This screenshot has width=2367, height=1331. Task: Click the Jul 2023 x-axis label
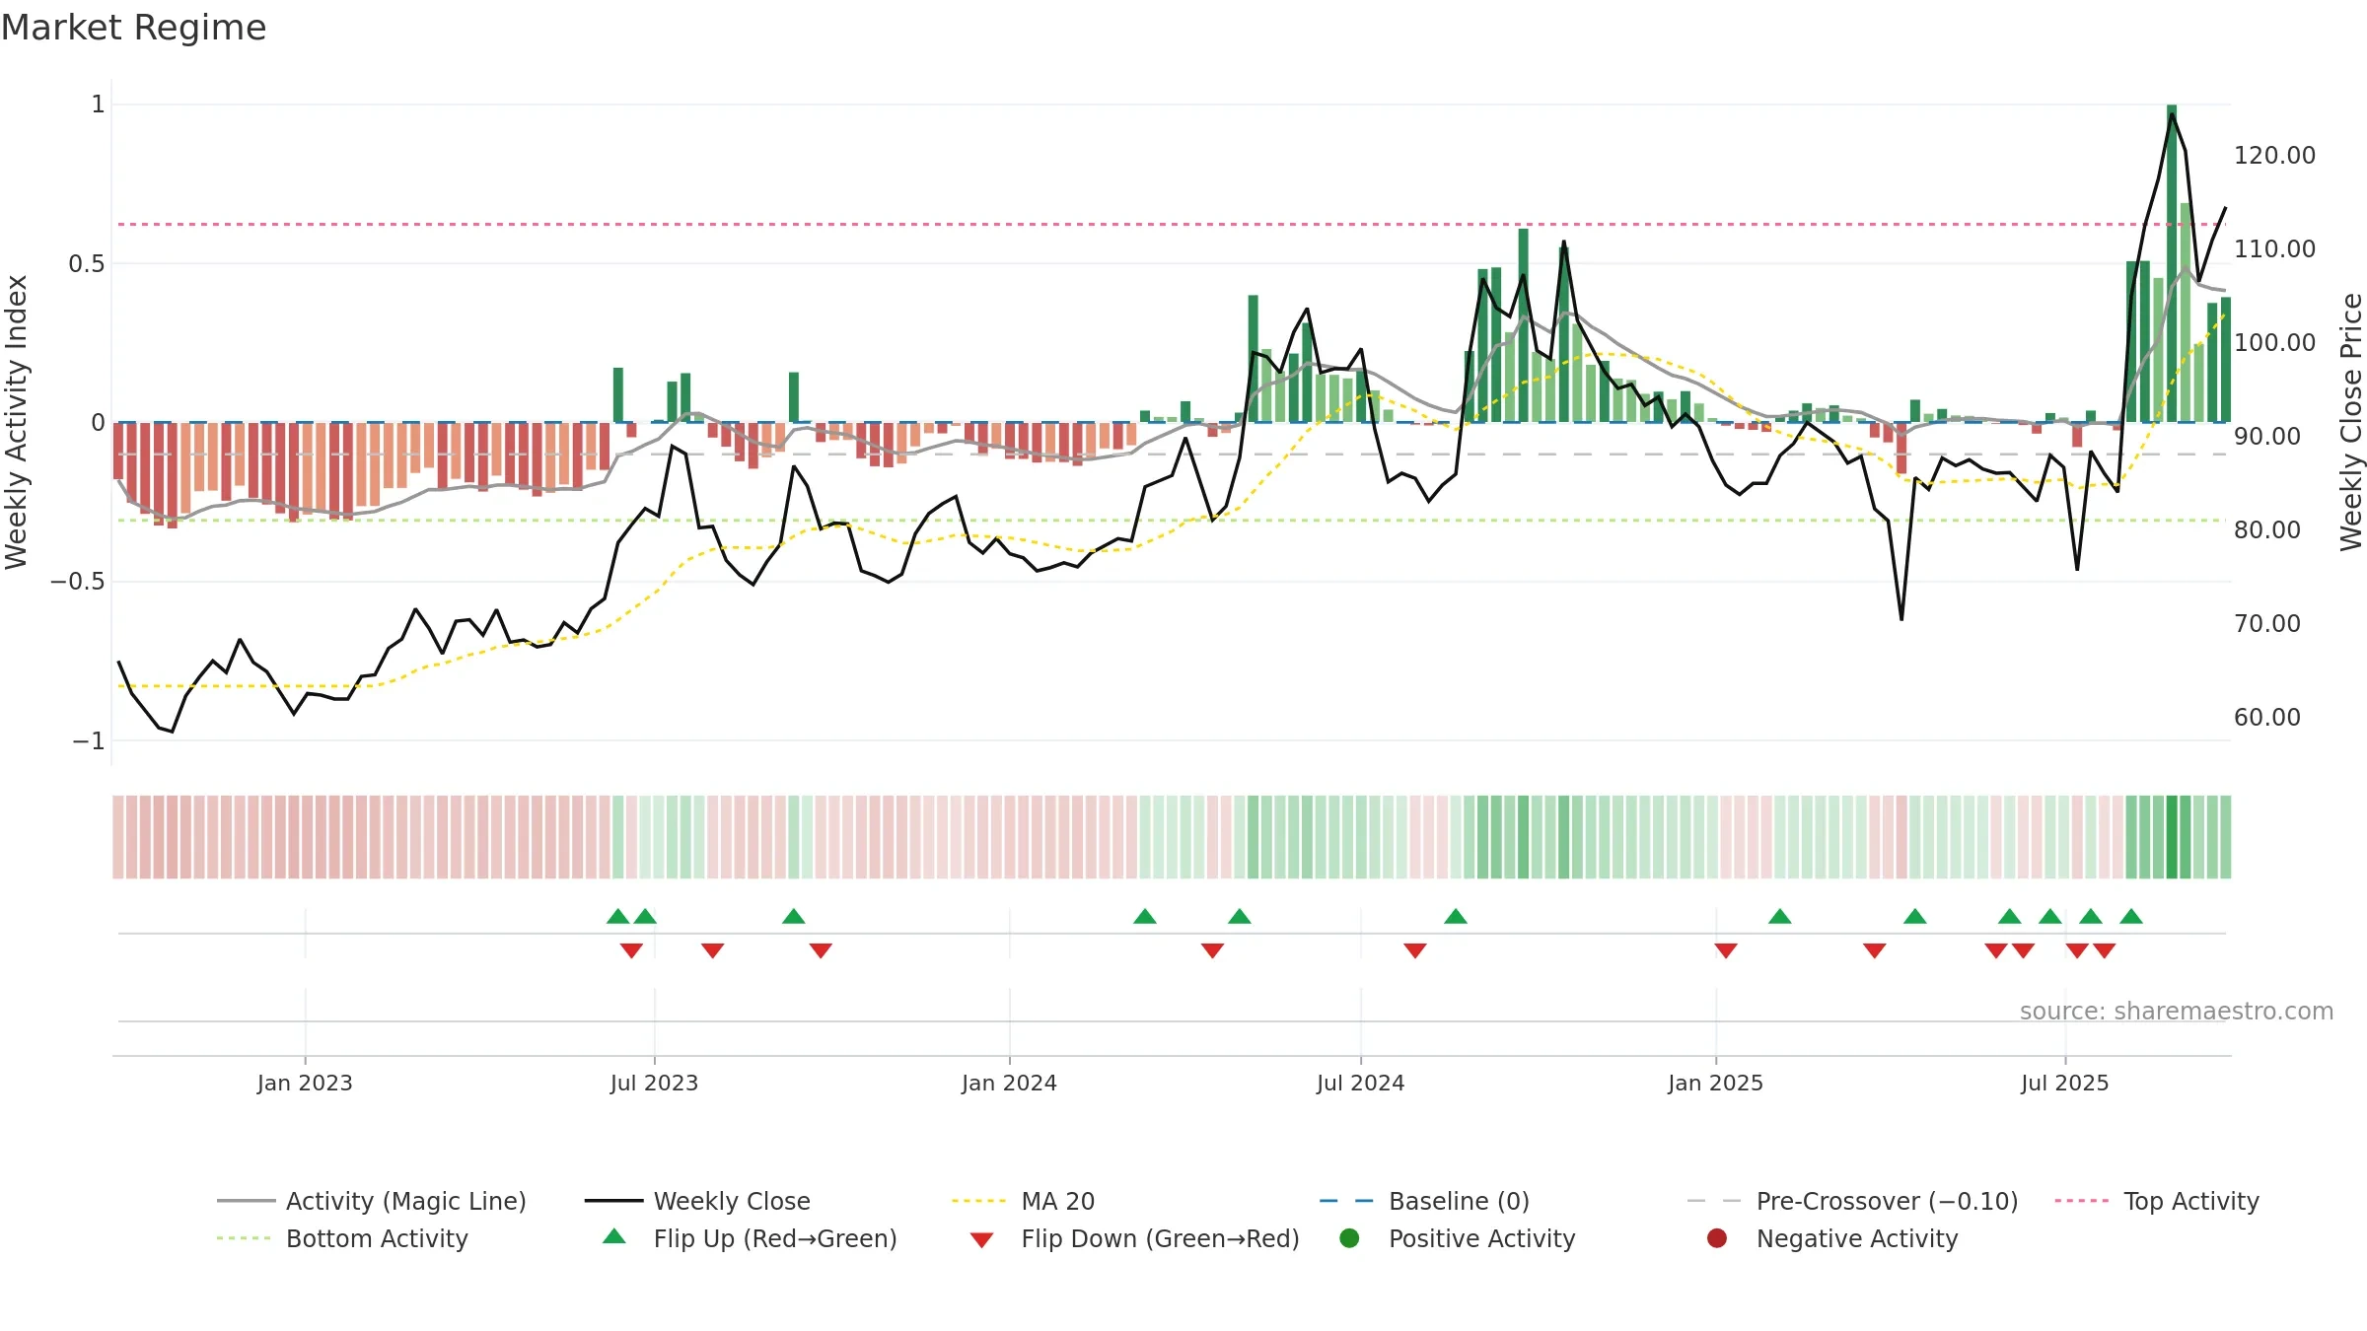click(654, 1083)
